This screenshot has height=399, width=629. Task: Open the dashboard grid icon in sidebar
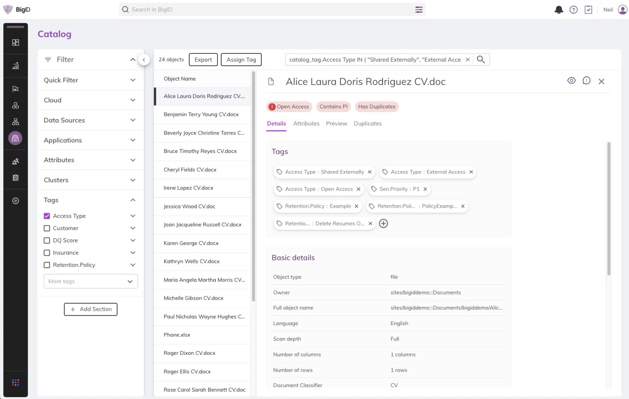pos(16,43)
